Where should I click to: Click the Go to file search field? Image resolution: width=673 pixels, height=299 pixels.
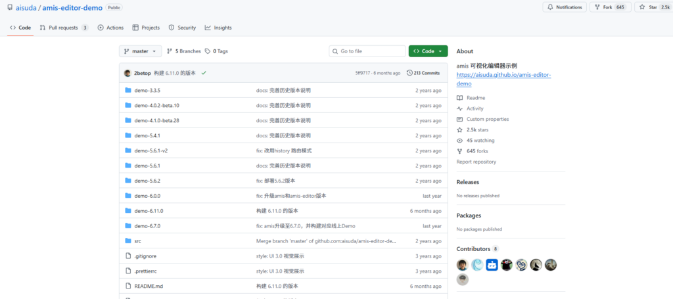(368, 51)
